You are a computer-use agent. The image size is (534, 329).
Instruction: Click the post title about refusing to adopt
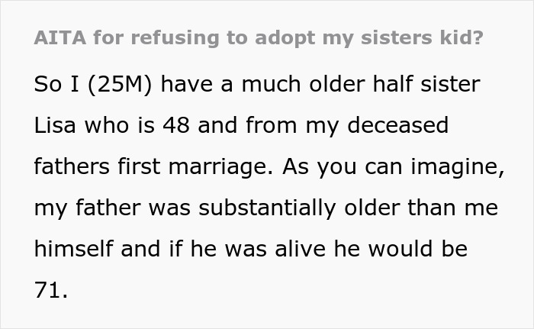pos(258,39)
